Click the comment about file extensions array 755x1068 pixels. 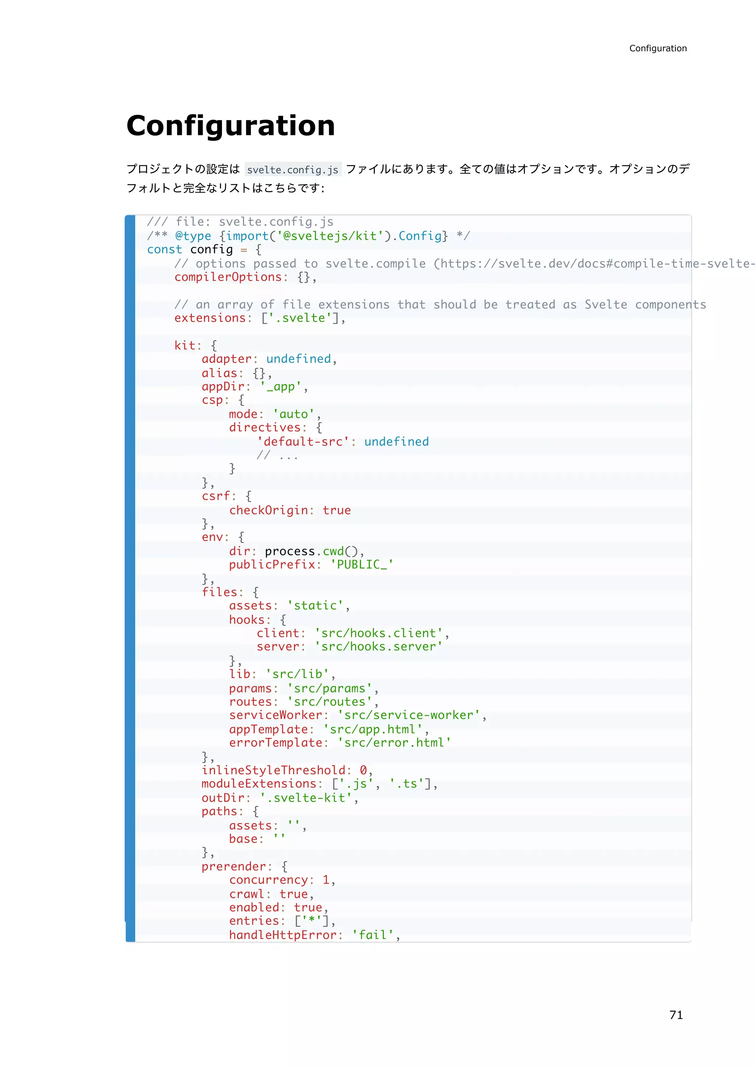pyautogui.click(x=440, y=305)
